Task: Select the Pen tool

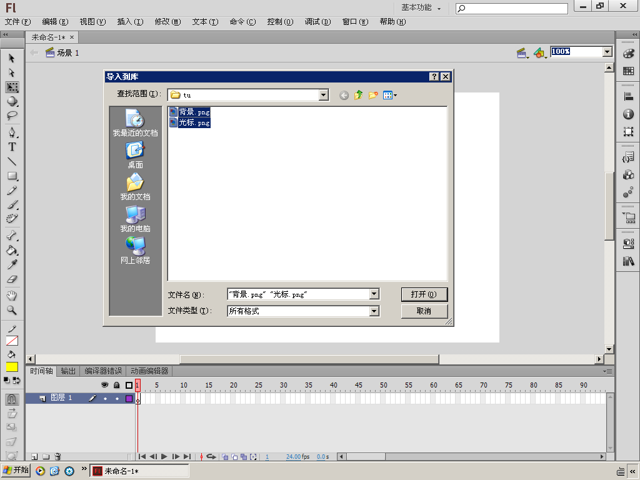Action: (x=12, y=132)
